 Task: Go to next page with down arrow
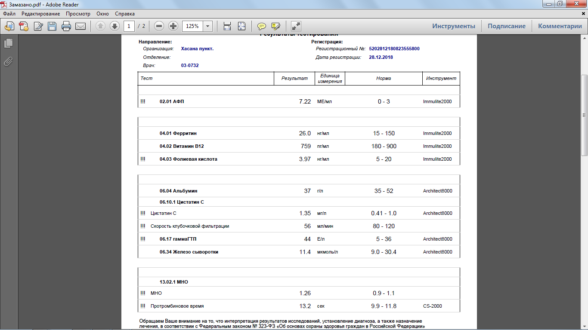click(115, 26)
